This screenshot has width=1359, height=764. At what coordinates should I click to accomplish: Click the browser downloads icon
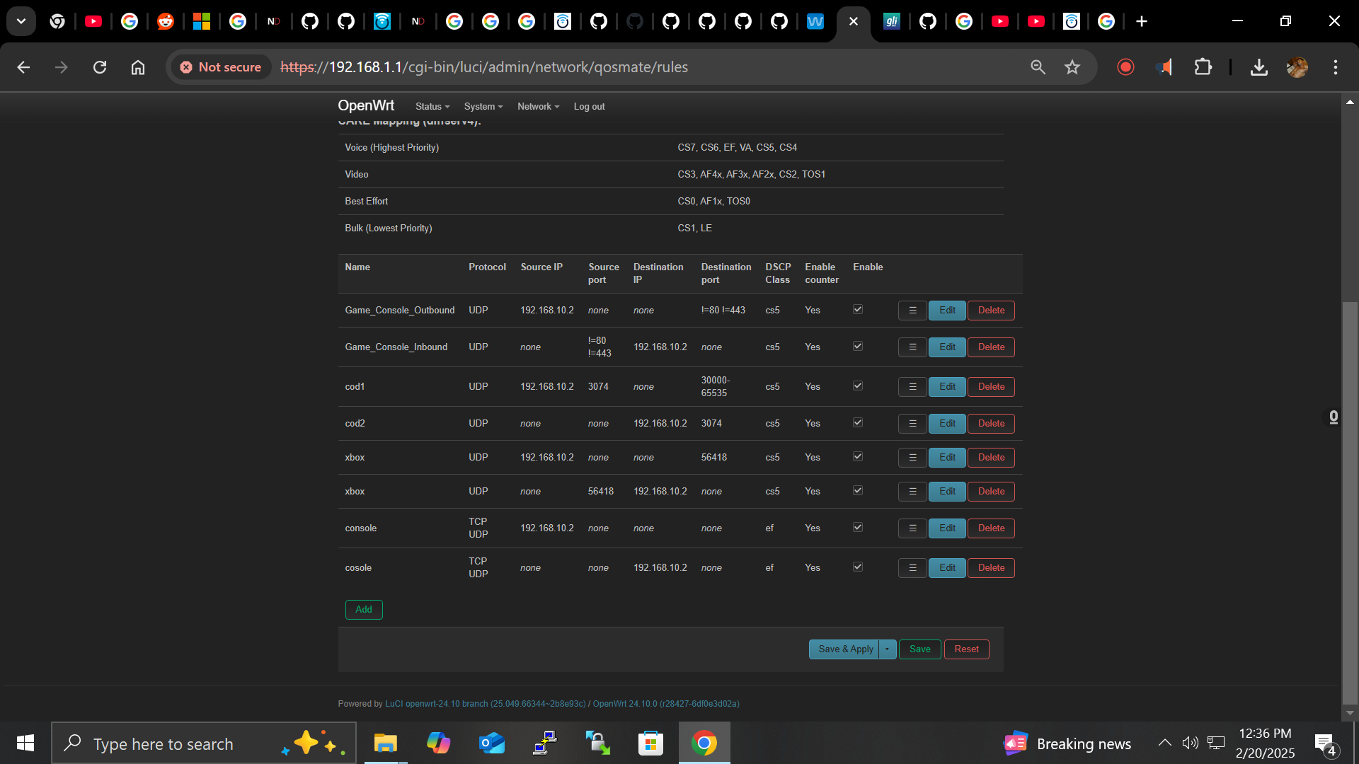pyautogui.click(x=1260, y=67)
